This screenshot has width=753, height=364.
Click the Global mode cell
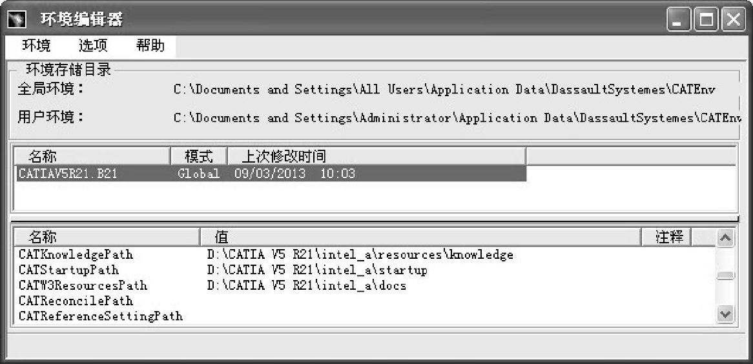199,174
